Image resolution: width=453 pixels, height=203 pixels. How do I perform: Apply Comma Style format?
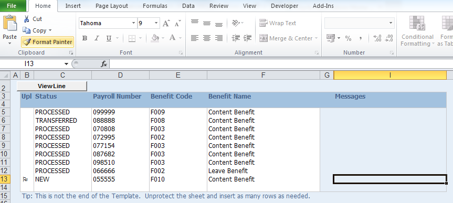(360, 38)
